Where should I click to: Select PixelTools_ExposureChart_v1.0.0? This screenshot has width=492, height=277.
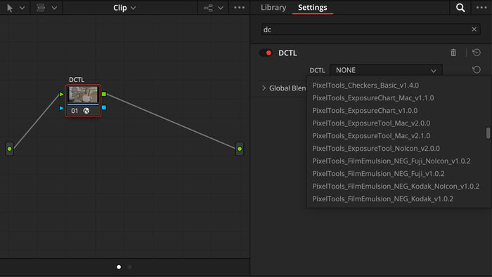point(365,111)
